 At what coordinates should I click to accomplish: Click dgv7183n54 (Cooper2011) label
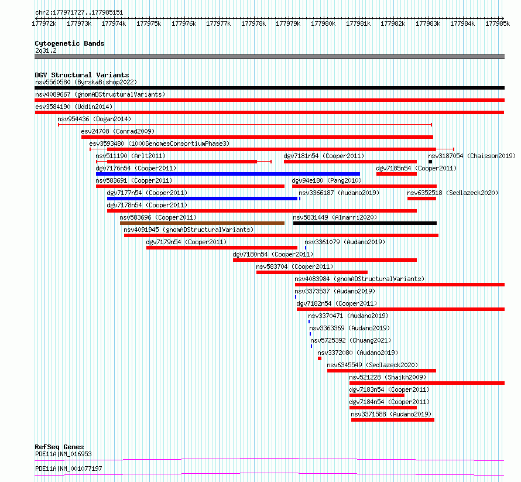(389, 389)
